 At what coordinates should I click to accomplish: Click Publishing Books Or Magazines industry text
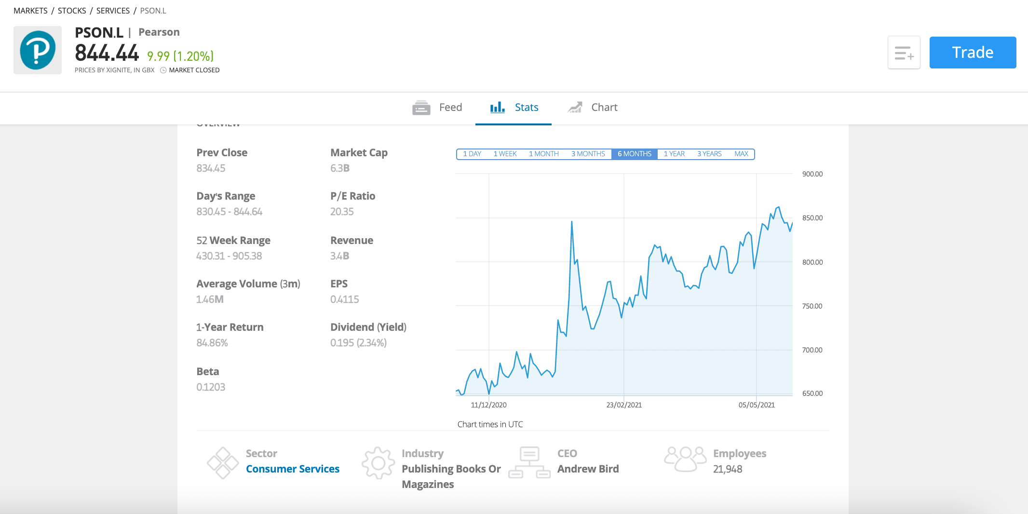451,477
